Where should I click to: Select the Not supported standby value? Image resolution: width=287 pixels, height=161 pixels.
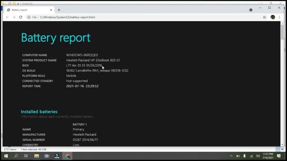[x=77, y=81]
